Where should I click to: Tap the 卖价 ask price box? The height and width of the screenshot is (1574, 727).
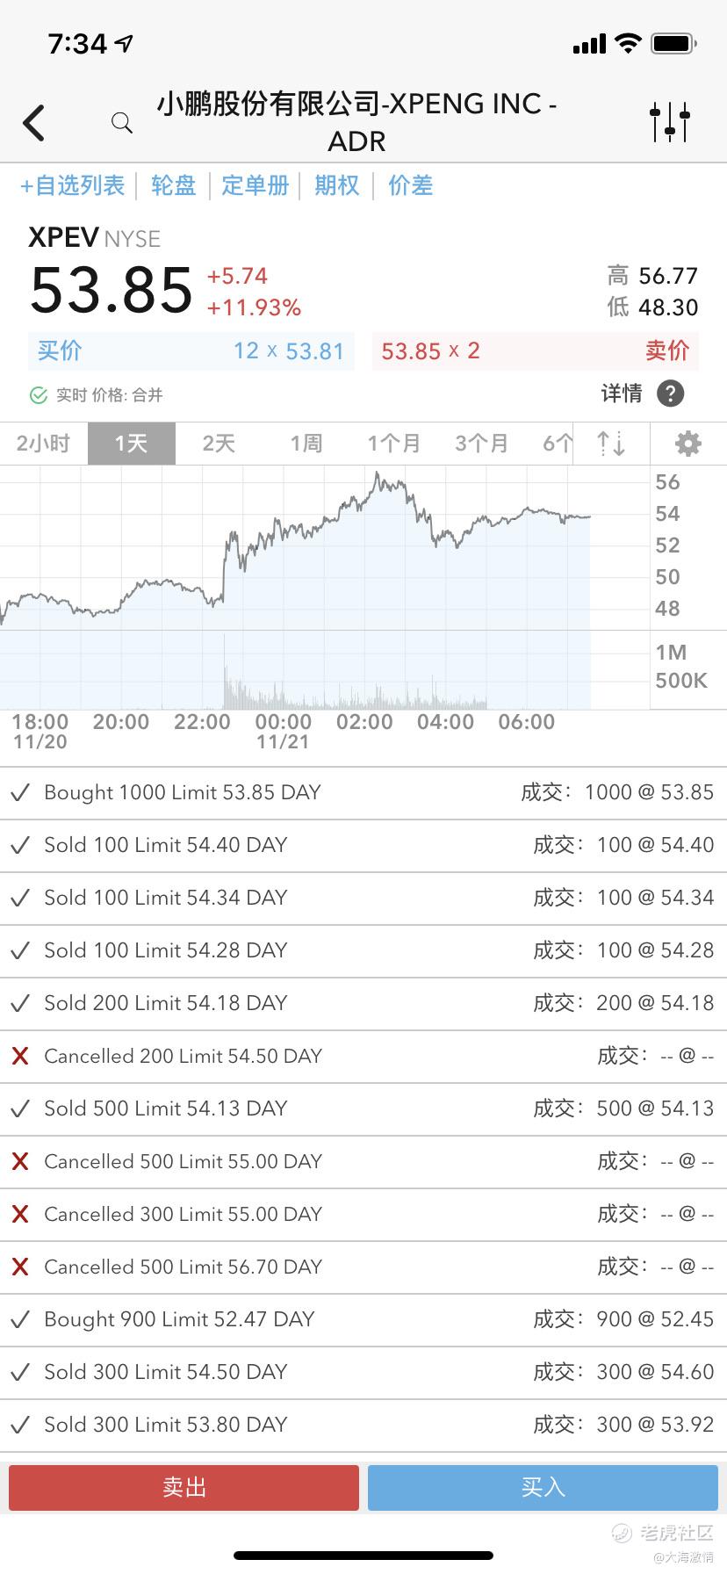pos(536,351)
